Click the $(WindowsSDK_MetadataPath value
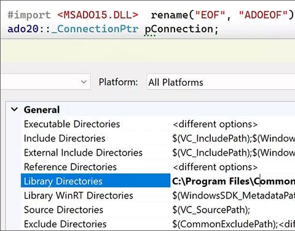295x231 pixels. point(234,195)
